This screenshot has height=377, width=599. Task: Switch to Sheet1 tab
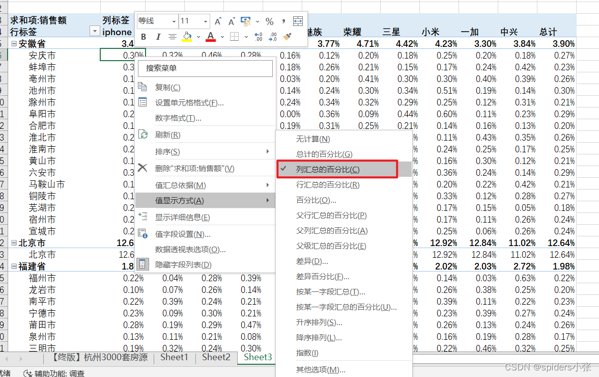pyautogui.click(x=174, y=357)
